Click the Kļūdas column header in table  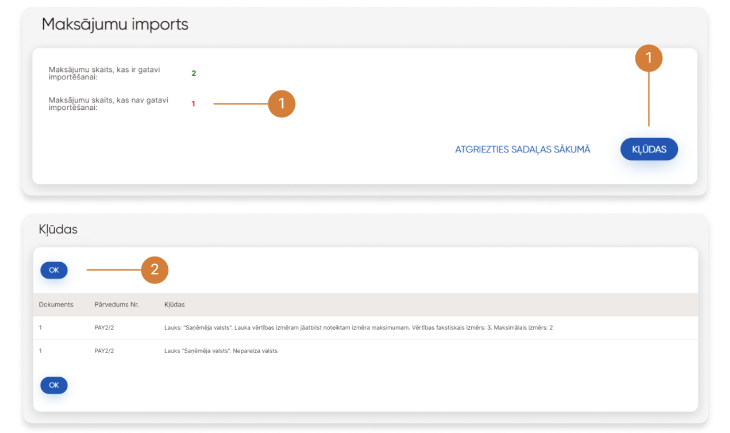pos(174,304)
